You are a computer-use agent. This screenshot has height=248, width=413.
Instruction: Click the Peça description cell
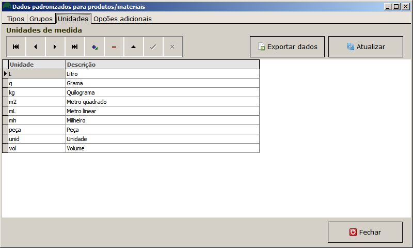[163, 130]
